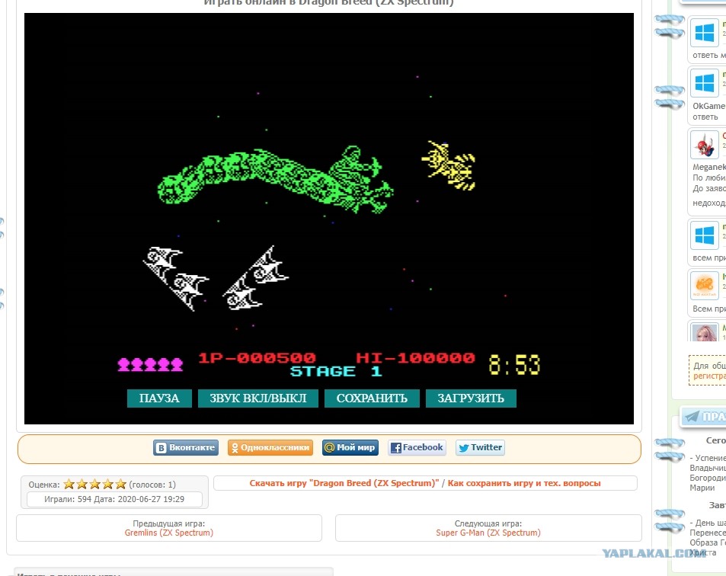Open Как сохранить игру и тех. вопросы link
The height and width of the screenshot is (576, 726).
pos(524,483)
